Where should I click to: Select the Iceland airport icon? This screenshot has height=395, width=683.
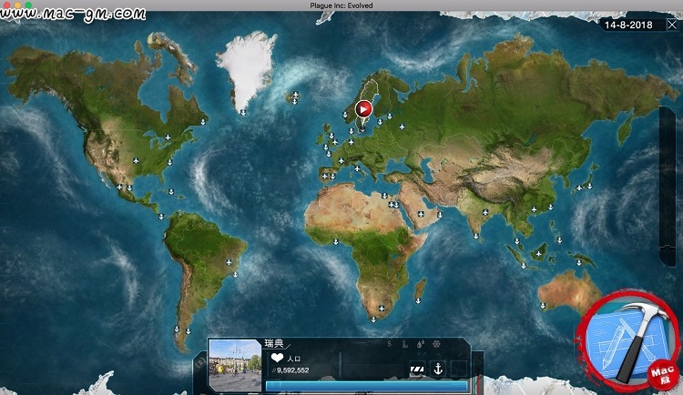click(x=295, y=95)
